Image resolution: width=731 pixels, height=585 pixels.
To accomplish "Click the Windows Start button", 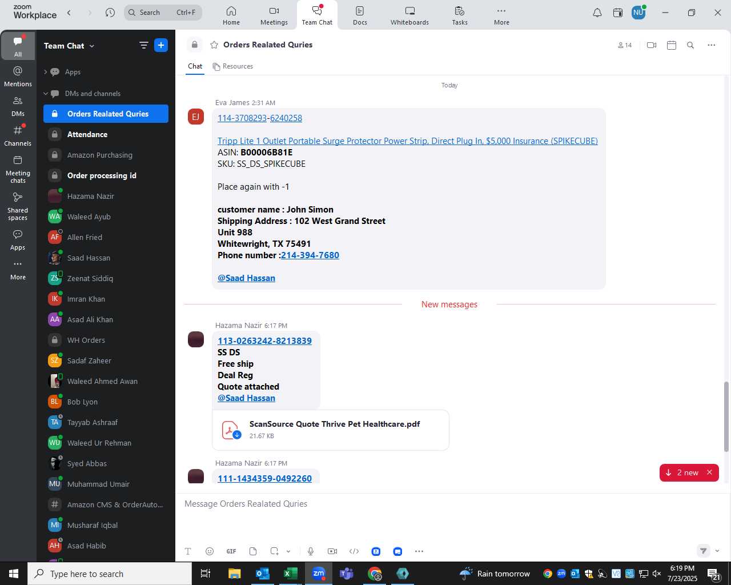I will point(14,574).
